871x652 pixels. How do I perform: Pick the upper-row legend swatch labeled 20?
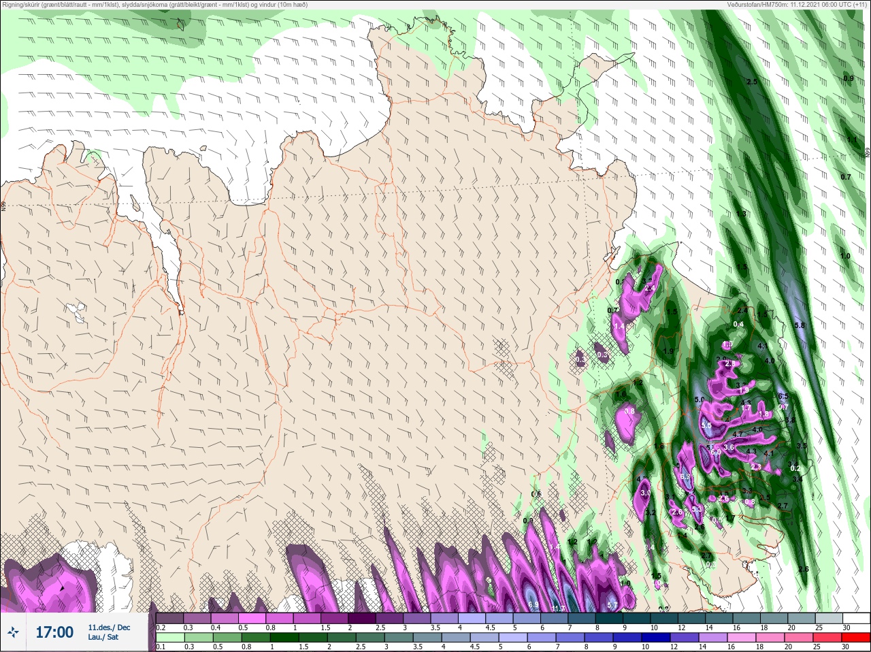(x=801, y=618)
